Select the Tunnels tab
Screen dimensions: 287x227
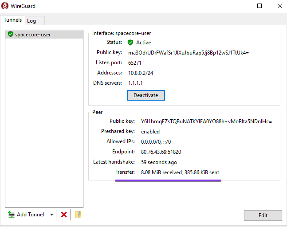coord(13,20)
